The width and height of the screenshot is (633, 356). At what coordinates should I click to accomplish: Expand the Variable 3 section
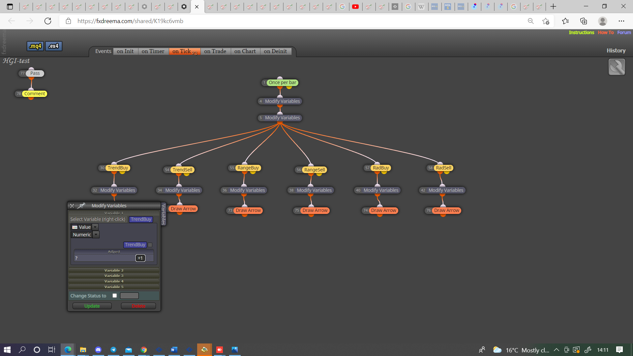(x=114, y=276)
